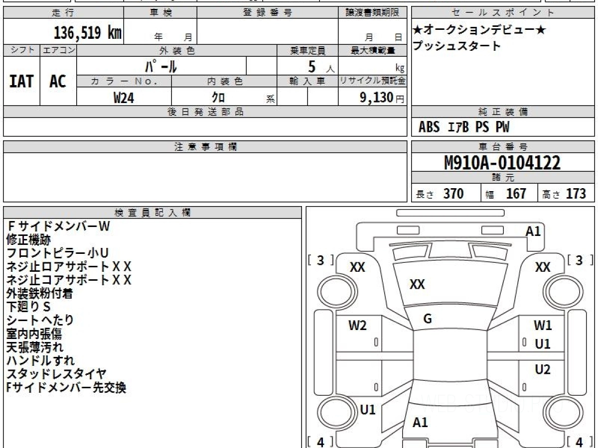Click the ★オークションデビュー★ sales point
The width and height of the screenshot is (598, 448).
pos(479,30)
